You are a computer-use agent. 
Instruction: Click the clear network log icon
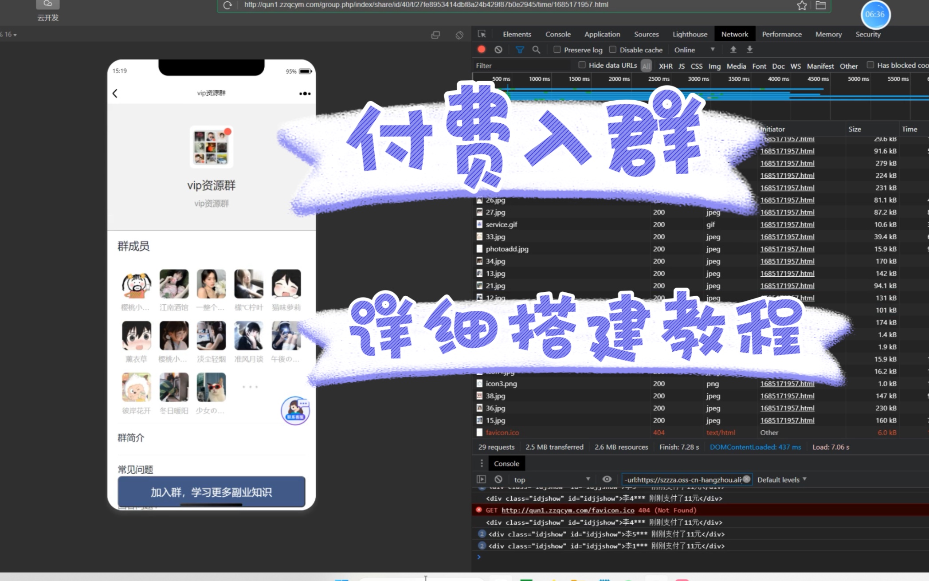click(498, 49)
